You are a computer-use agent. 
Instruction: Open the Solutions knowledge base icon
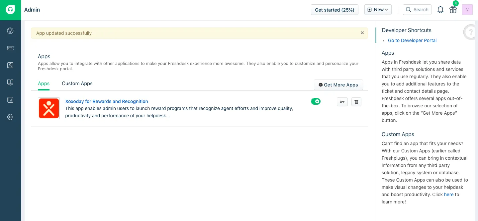click(10, 82)
